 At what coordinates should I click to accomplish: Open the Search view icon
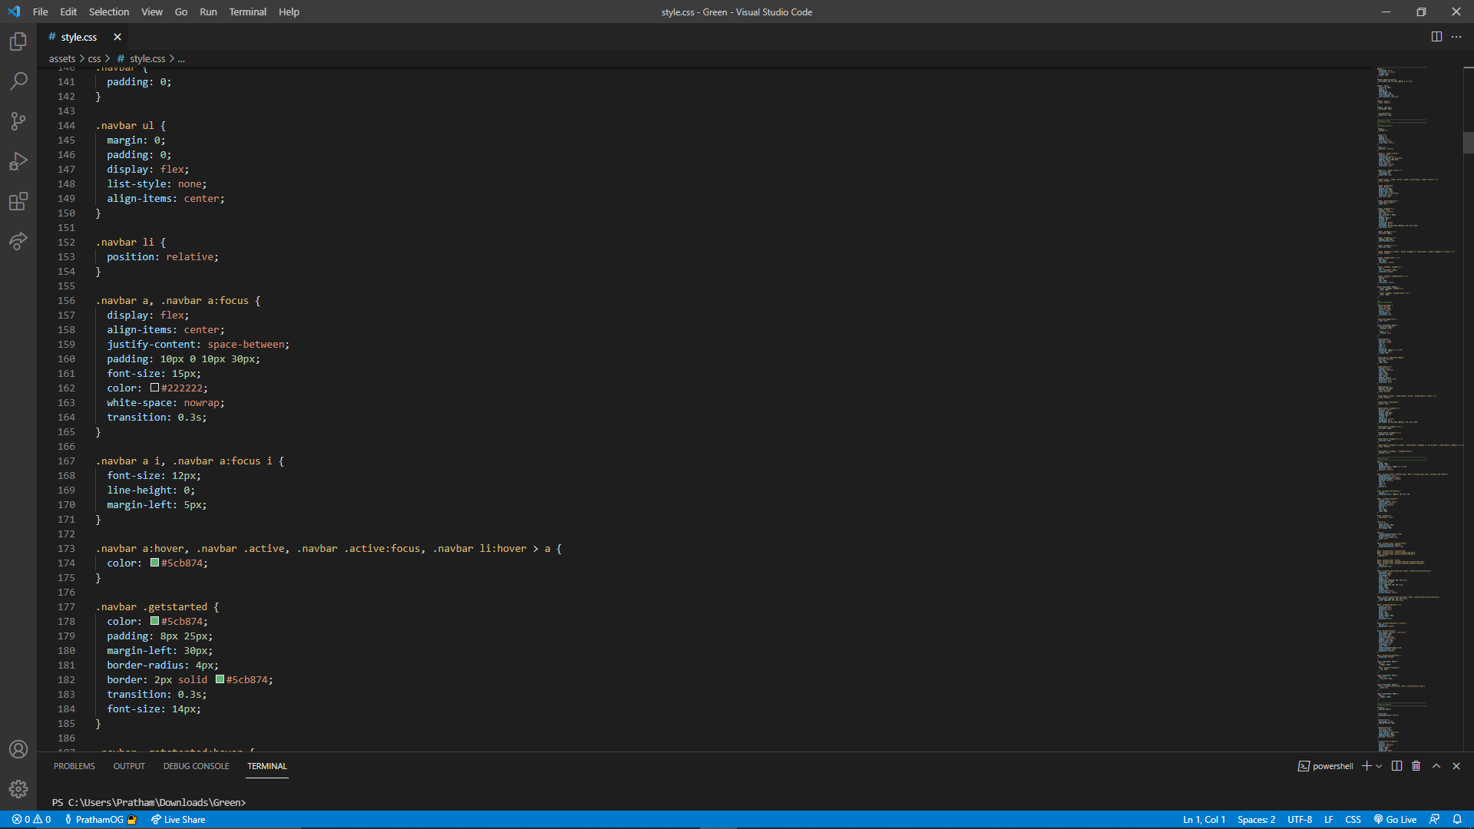click(18, 81)
